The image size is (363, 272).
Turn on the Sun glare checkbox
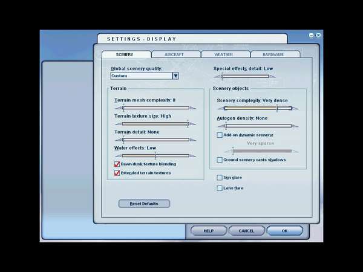tap(220, 177)
